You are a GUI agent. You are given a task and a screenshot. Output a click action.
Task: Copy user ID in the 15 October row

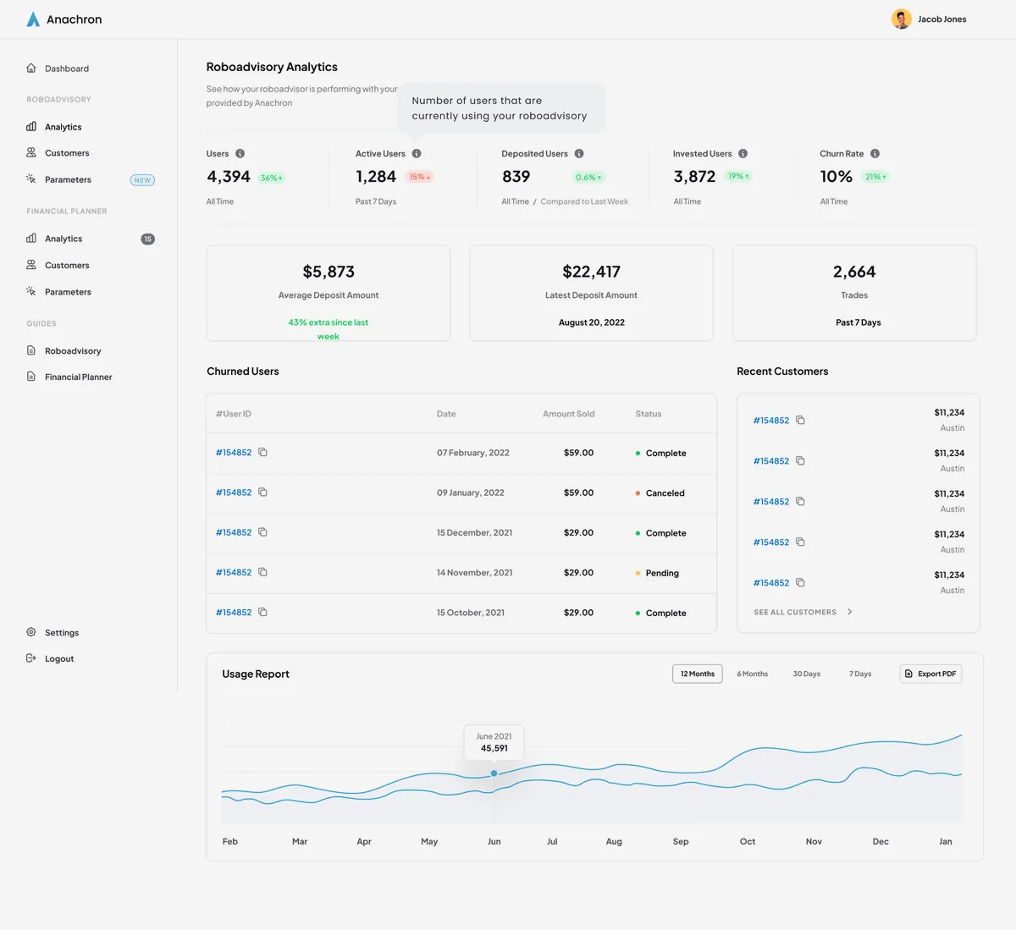(262, 613)
